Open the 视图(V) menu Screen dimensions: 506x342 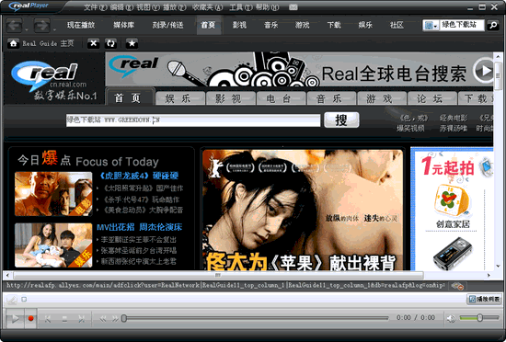(x=148, y=7)
